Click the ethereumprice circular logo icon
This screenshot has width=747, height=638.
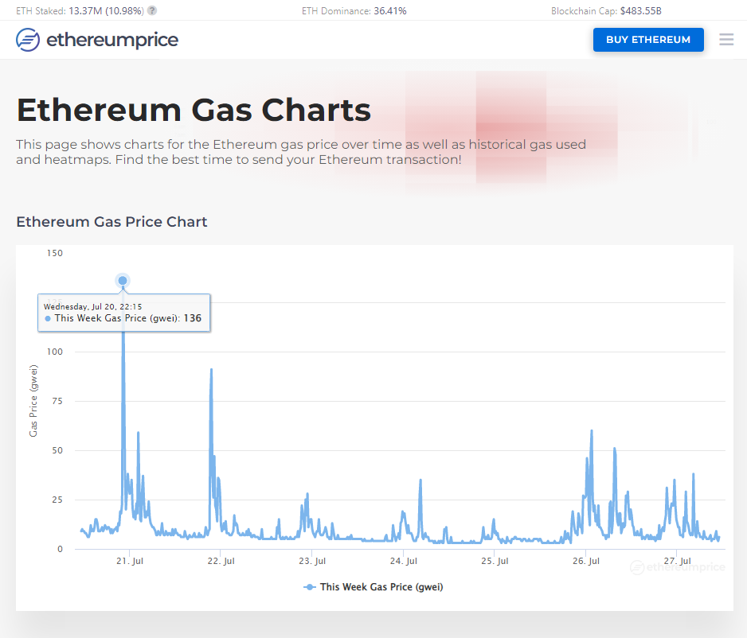(28, 40)
